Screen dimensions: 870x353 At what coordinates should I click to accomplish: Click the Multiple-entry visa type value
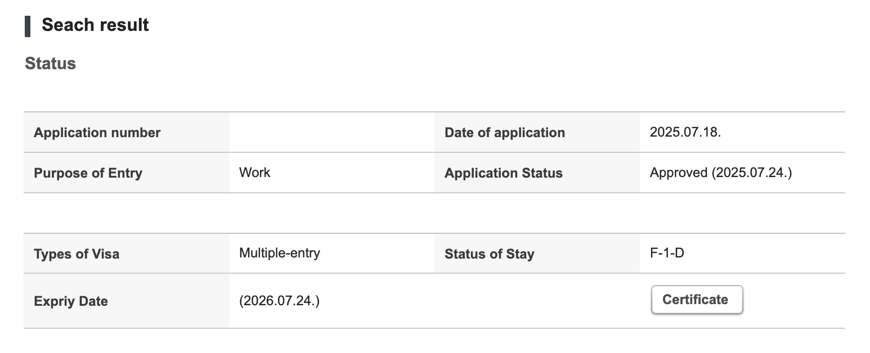(x=279, y=253)
